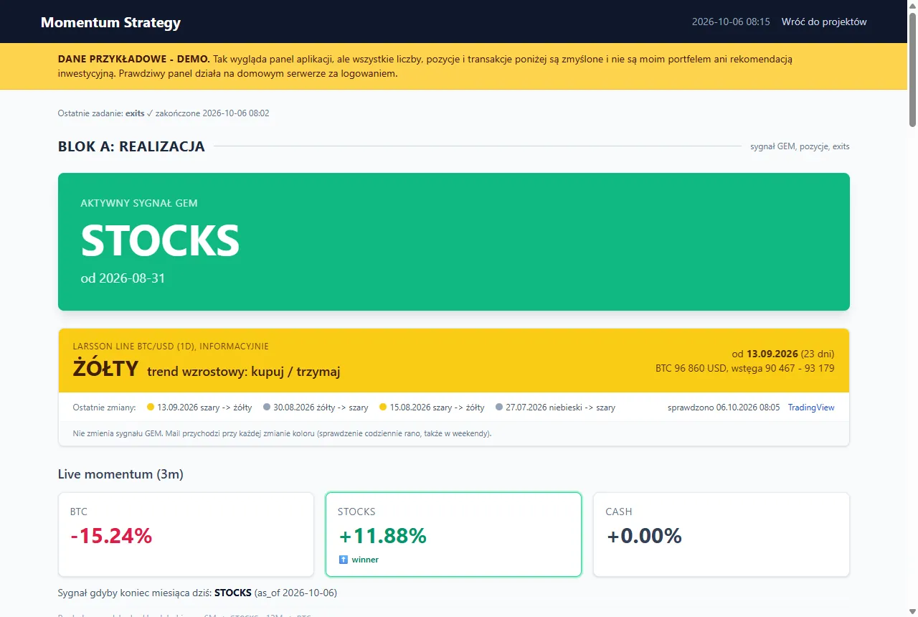The image size is (918, 617).
Task: Click the large STOCKS signal heading
Action: click(x=160, y=240)
